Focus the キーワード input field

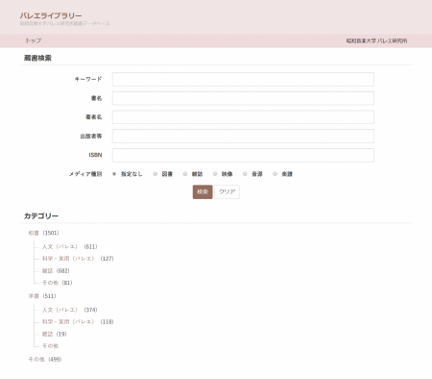click(243, 79)
